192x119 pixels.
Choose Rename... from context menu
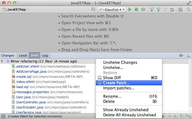tap(129, 96)
